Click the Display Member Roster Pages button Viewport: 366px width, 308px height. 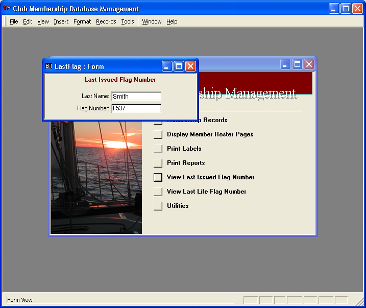click(x=158, y=134)
